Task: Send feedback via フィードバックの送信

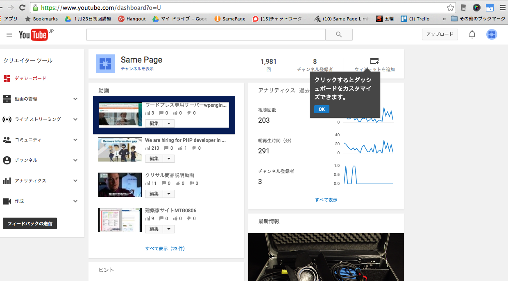Action: point(30,223)
